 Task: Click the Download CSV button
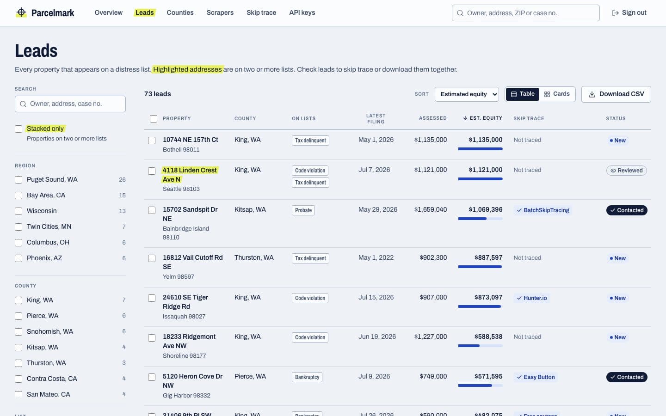pyautogui.click(x=616, y=94)
